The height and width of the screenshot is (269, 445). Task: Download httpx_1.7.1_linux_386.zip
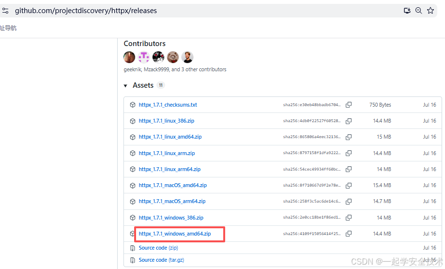pyautogui.click(x=167, y=121)
